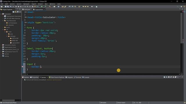Switch to the Snippets tab

pos(69,77)
